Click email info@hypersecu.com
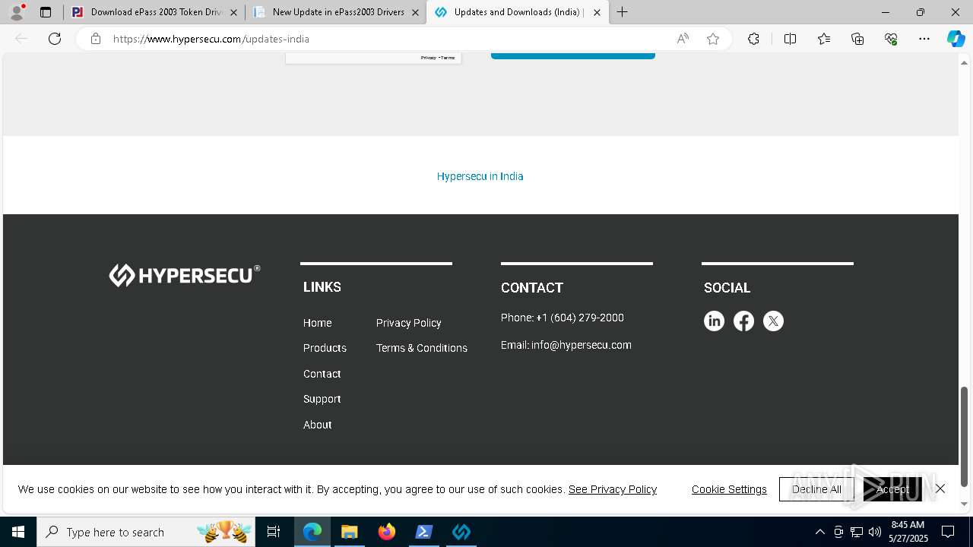973x547 pixels. [x=582, y=345]
